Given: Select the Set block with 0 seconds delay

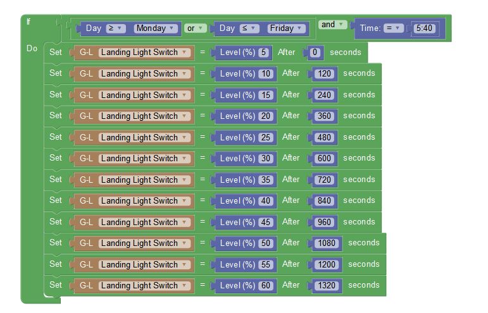Looking at the screenshot, I should tap(56, 52).
